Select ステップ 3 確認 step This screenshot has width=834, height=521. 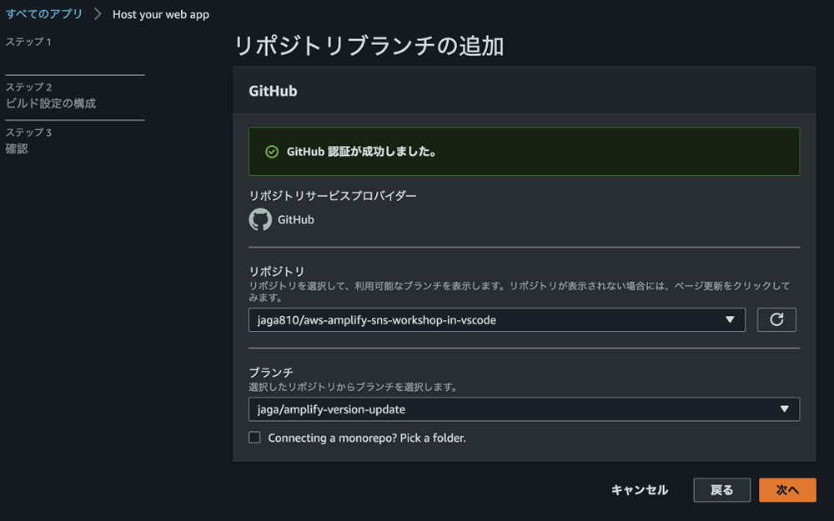[28, 141]
